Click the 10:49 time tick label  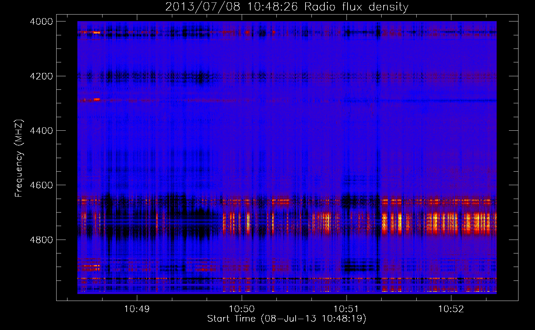pos(137,309)
